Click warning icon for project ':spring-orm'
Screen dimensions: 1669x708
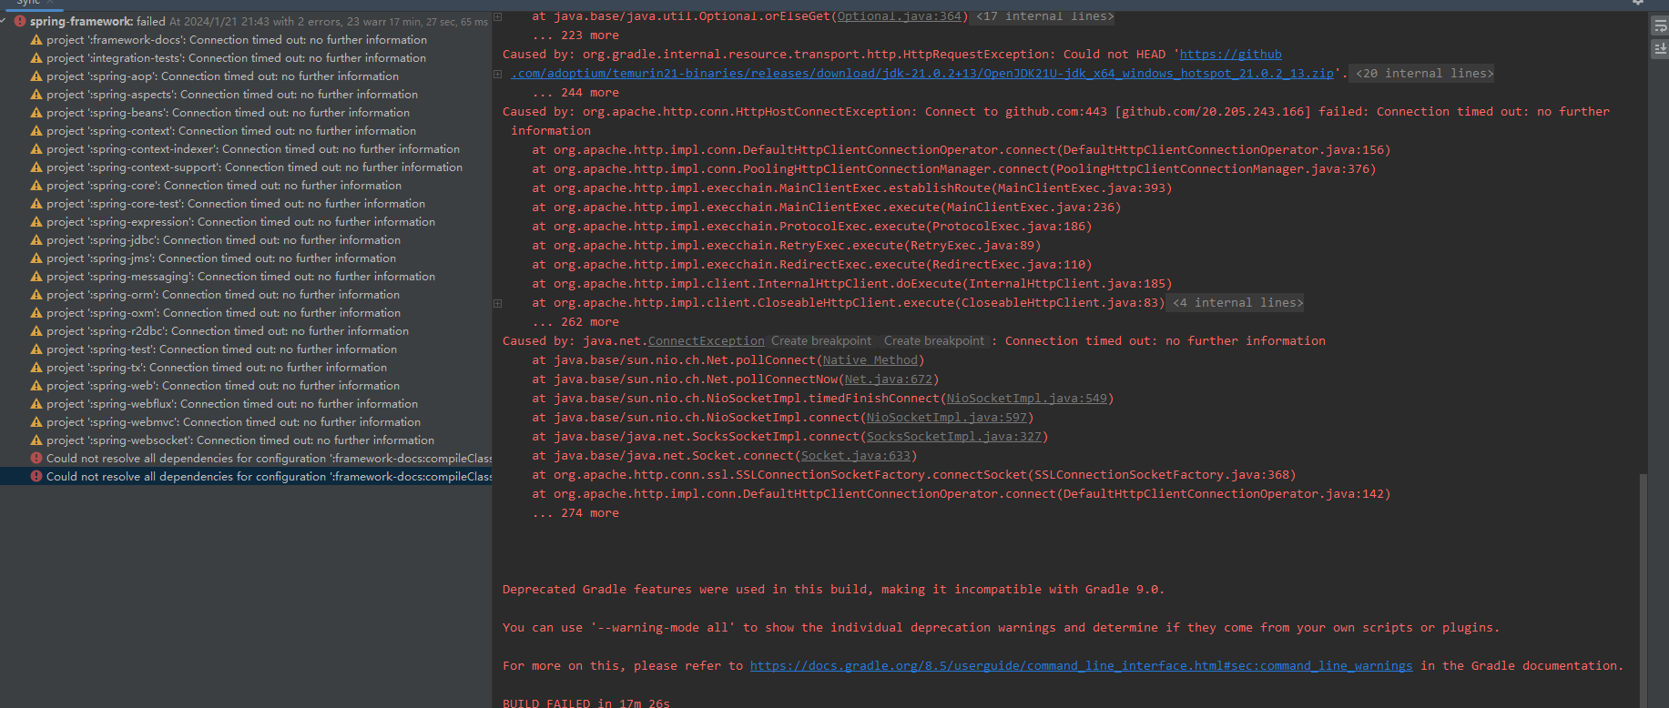click(36, 294)
